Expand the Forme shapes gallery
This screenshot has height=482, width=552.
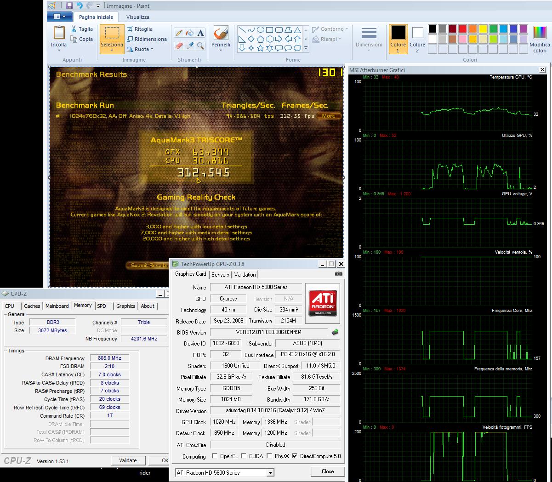coord(306,48)
